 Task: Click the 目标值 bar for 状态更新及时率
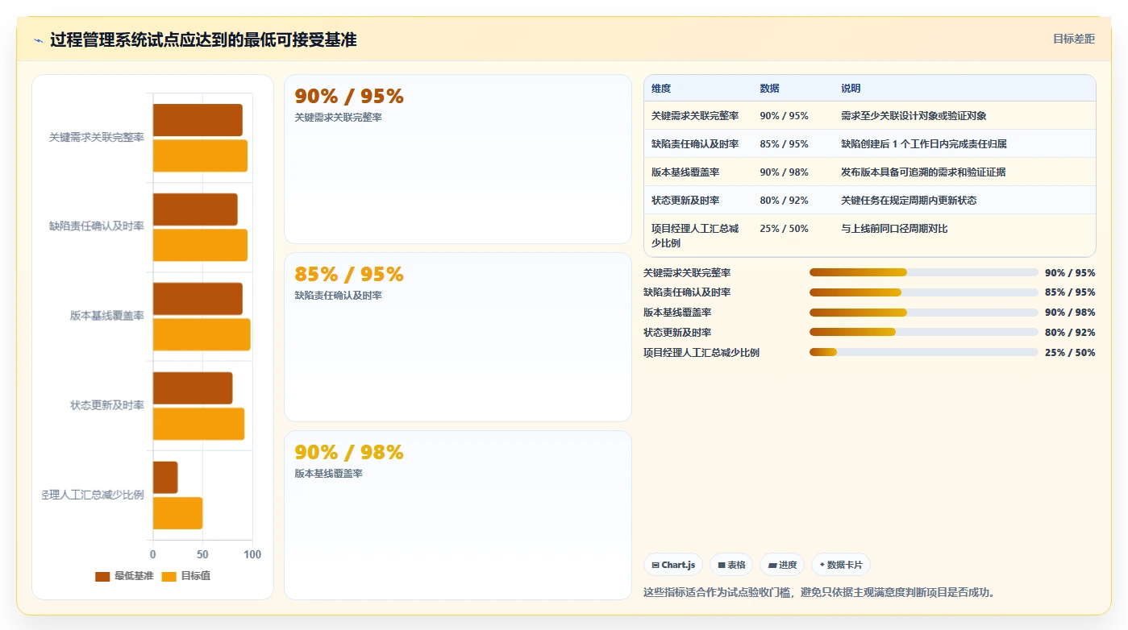tap(198, 424)
